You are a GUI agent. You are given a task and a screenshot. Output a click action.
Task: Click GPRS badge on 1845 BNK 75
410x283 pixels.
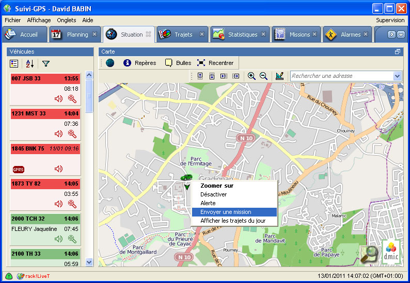pyautogui.click(x=18, y=170)
